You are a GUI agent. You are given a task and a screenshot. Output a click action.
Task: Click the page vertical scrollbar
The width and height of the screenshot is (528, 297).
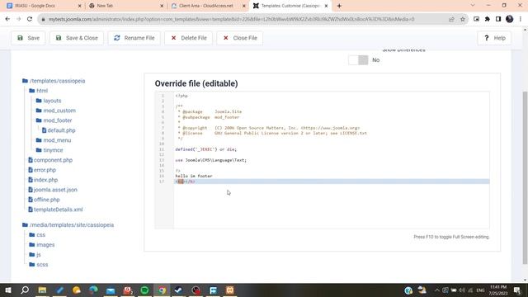tap(525, 177)
